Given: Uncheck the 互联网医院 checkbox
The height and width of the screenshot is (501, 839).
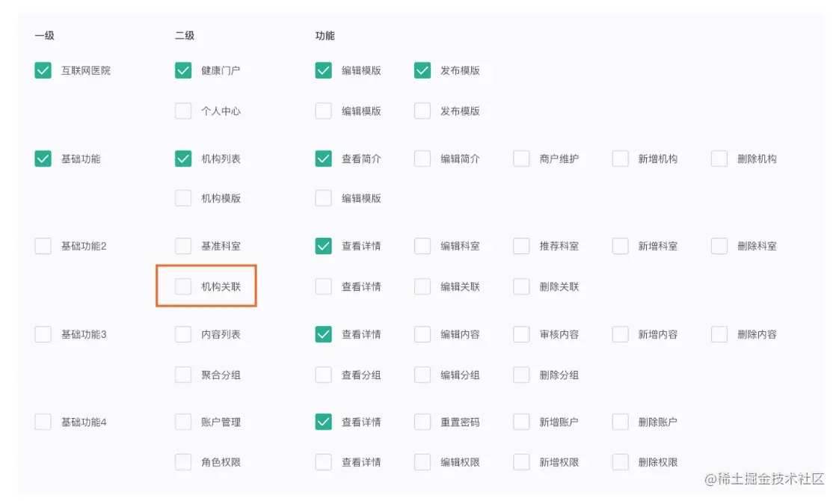Looking at the screenshot, I should coord(43,70).
